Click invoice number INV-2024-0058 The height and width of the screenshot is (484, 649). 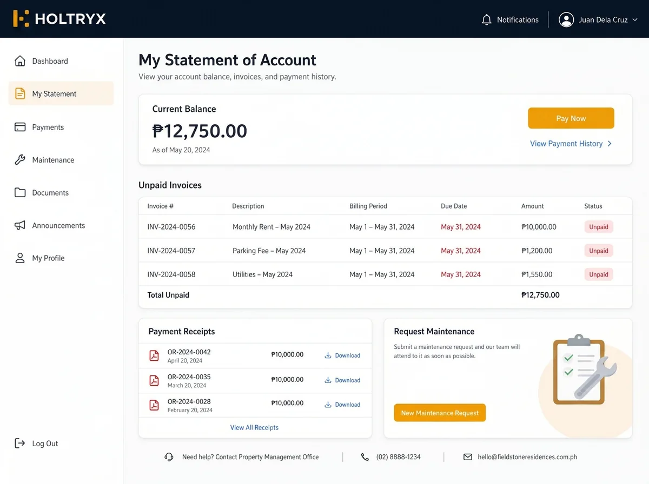171,274
